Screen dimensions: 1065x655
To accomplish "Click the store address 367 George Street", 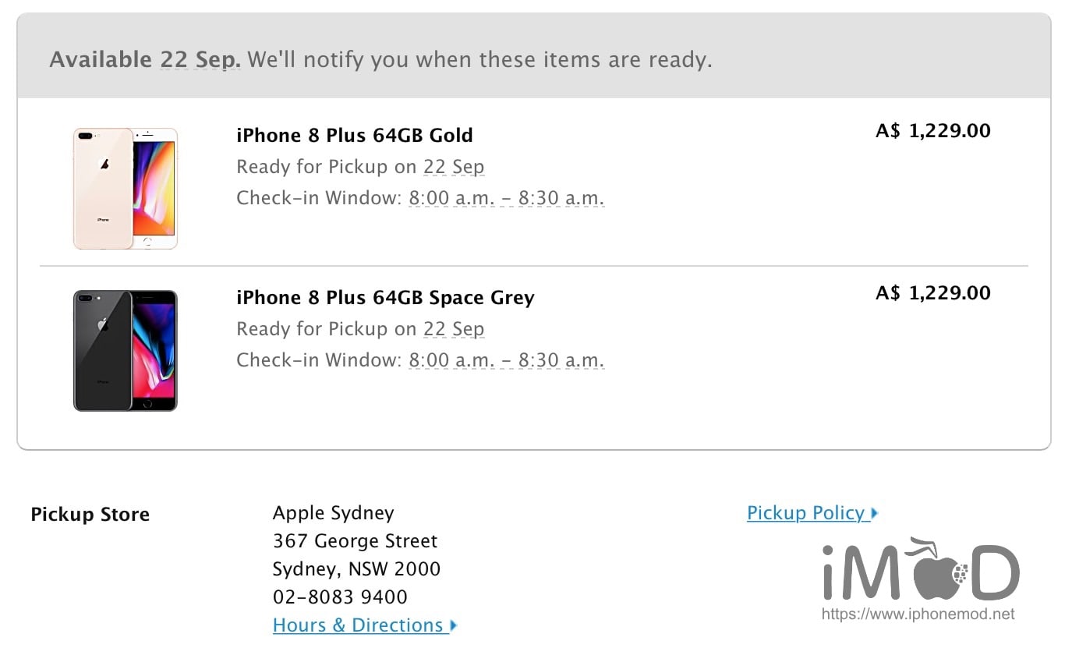I will (355, 540).
